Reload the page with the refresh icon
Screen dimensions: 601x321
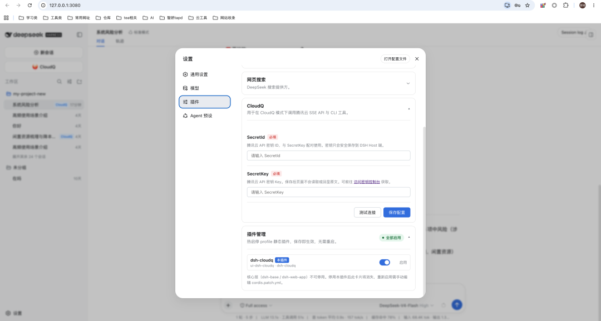pyautogui.click(x=29, y=6)
